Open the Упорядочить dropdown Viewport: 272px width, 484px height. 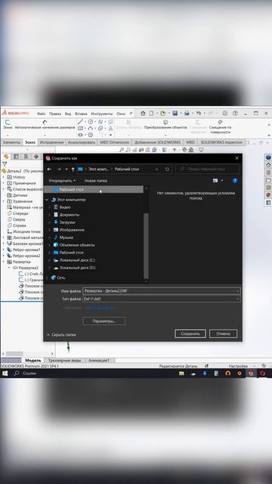(62, 181)
